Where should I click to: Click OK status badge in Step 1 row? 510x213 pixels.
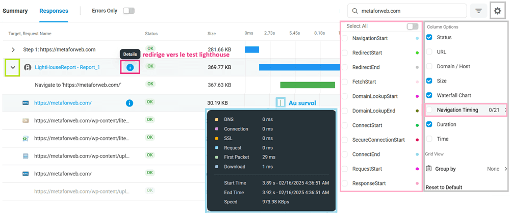[150, 48]
